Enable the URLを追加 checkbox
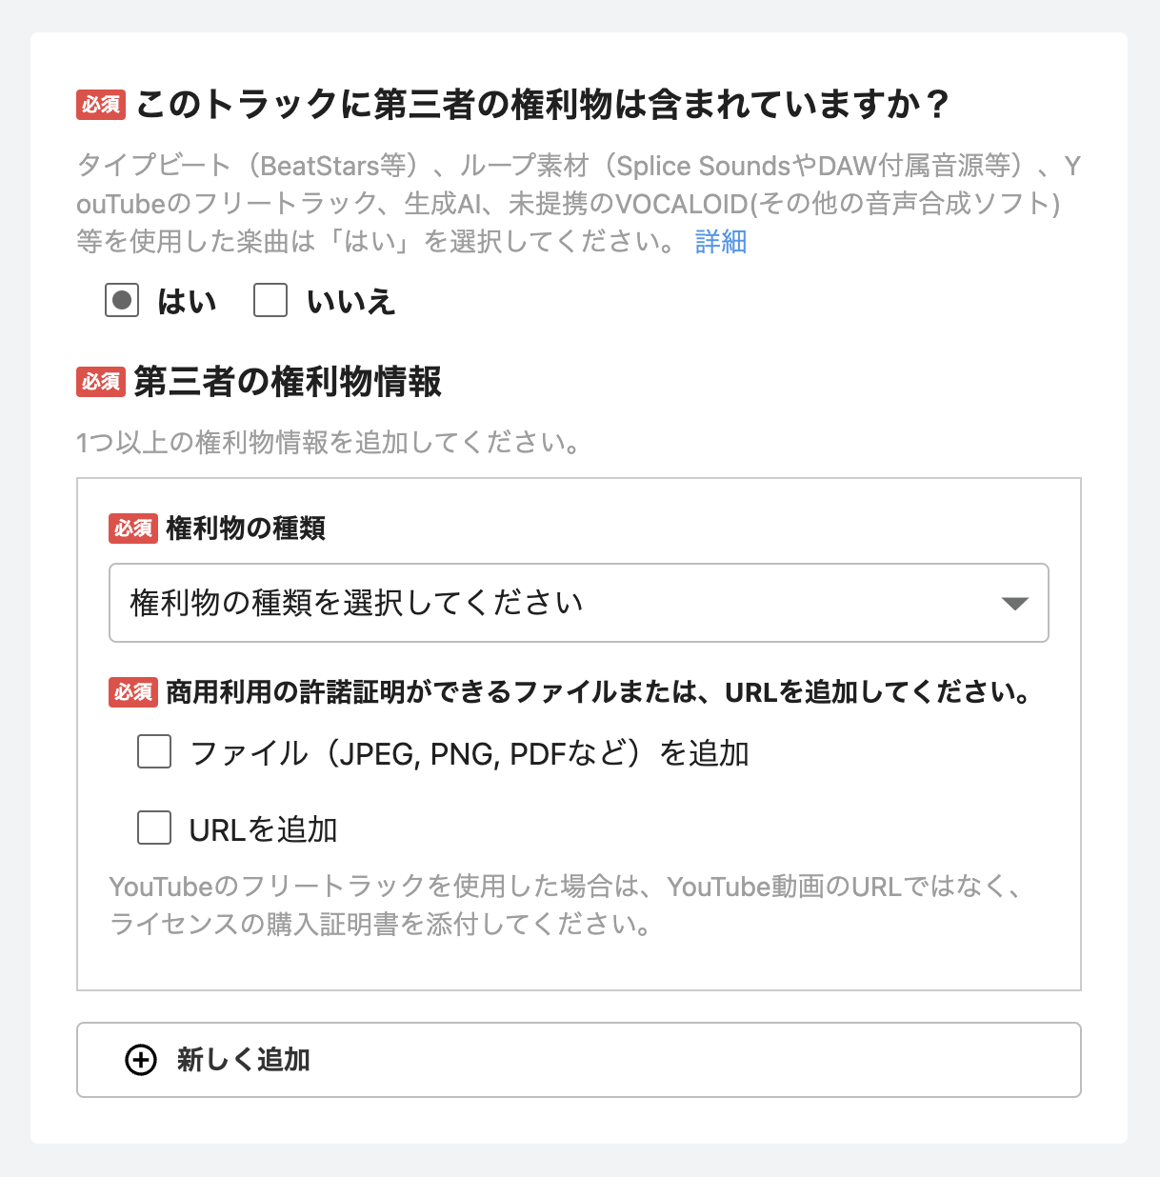1160x1177 pixels. point(154,828)
